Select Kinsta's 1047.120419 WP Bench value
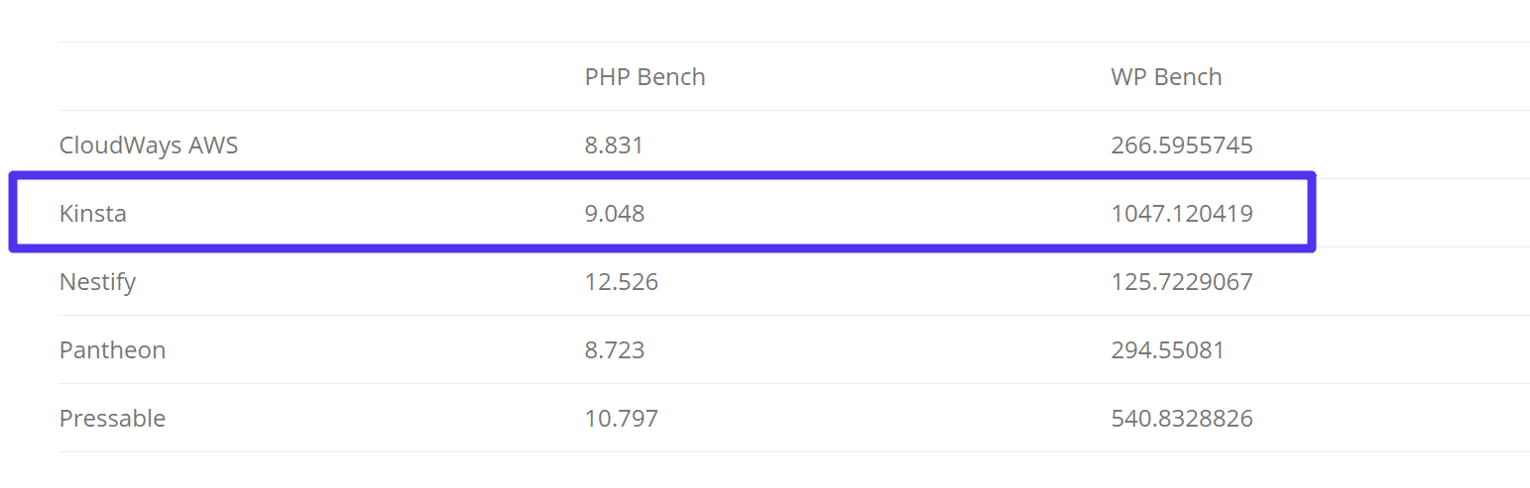Screen dimensions: 1530x488 click(1181, 213)
